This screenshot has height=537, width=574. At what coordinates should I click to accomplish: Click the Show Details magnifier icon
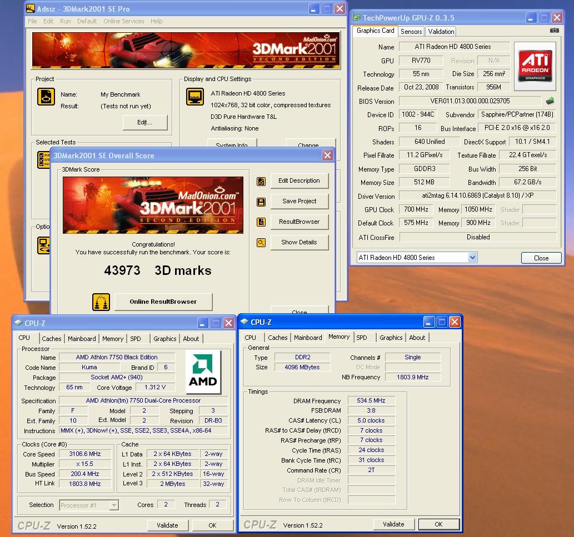point(261,242)
